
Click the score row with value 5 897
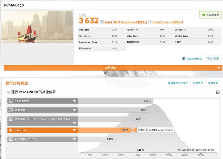198,42
